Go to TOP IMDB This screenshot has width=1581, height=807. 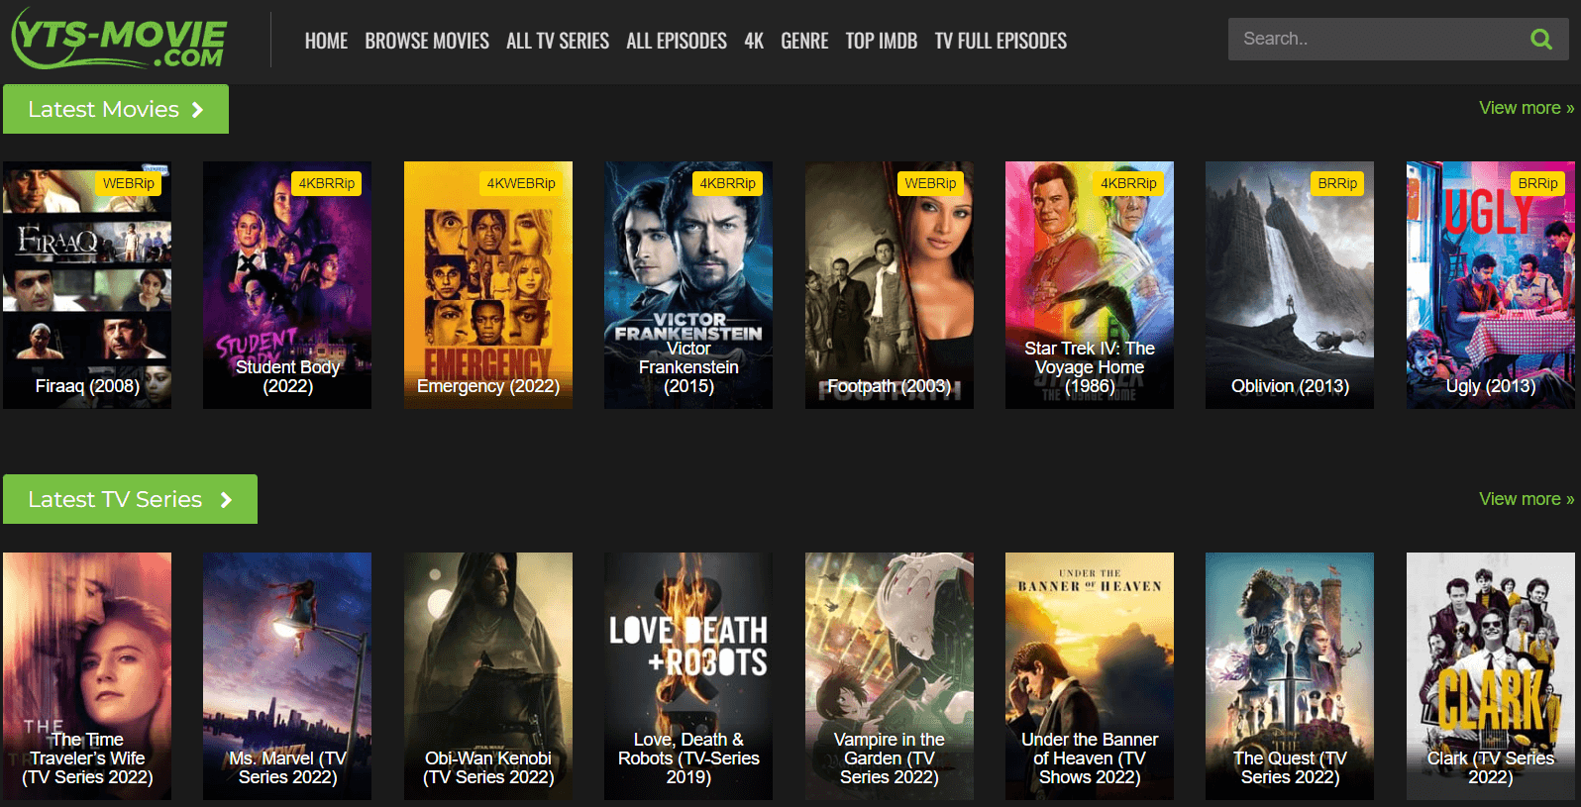tap(882, 41)
